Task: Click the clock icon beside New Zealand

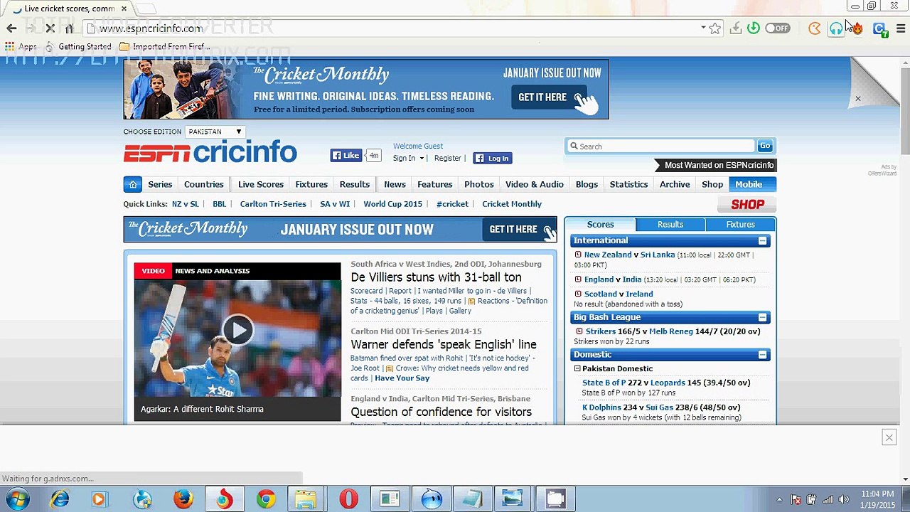Action: pyautogui.click(x=578, y=255)
